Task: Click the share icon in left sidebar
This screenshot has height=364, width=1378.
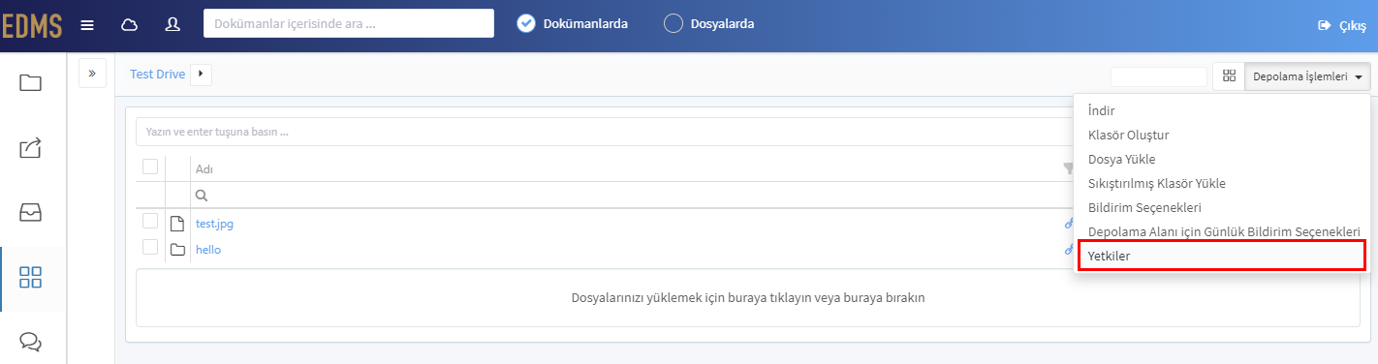Action: [31, 148]
